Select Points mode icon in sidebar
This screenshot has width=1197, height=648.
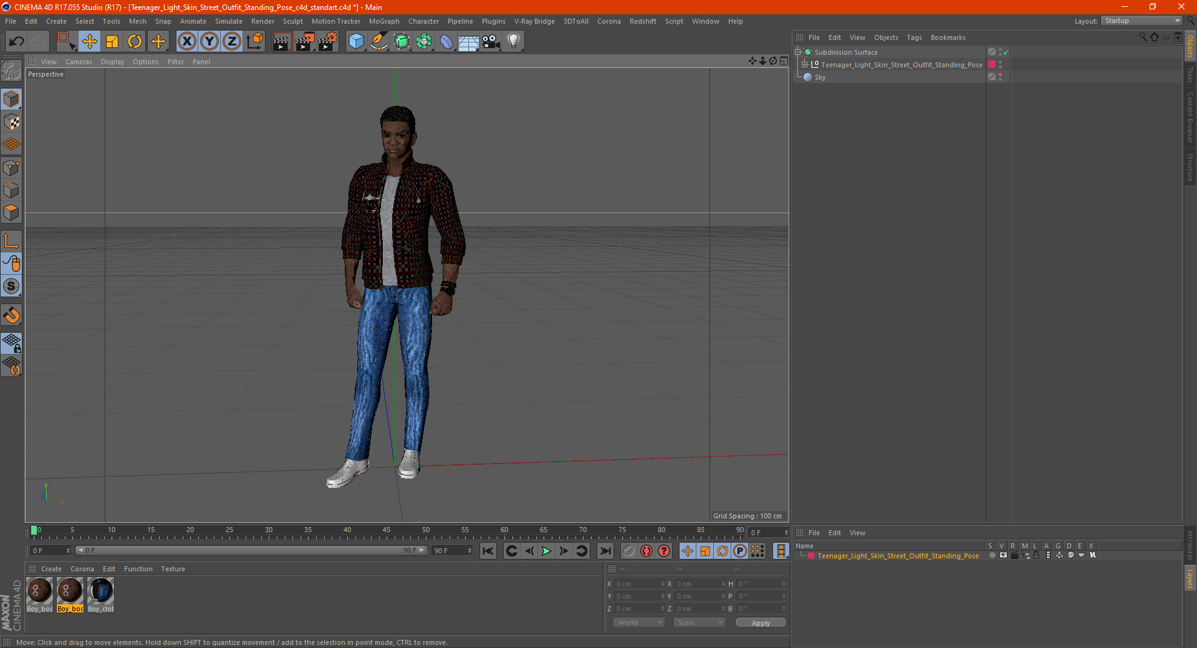click(11, 168)
